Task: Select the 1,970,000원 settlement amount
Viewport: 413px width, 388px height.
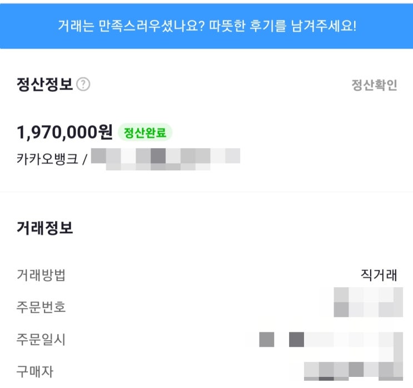Action: pos(64,132)
